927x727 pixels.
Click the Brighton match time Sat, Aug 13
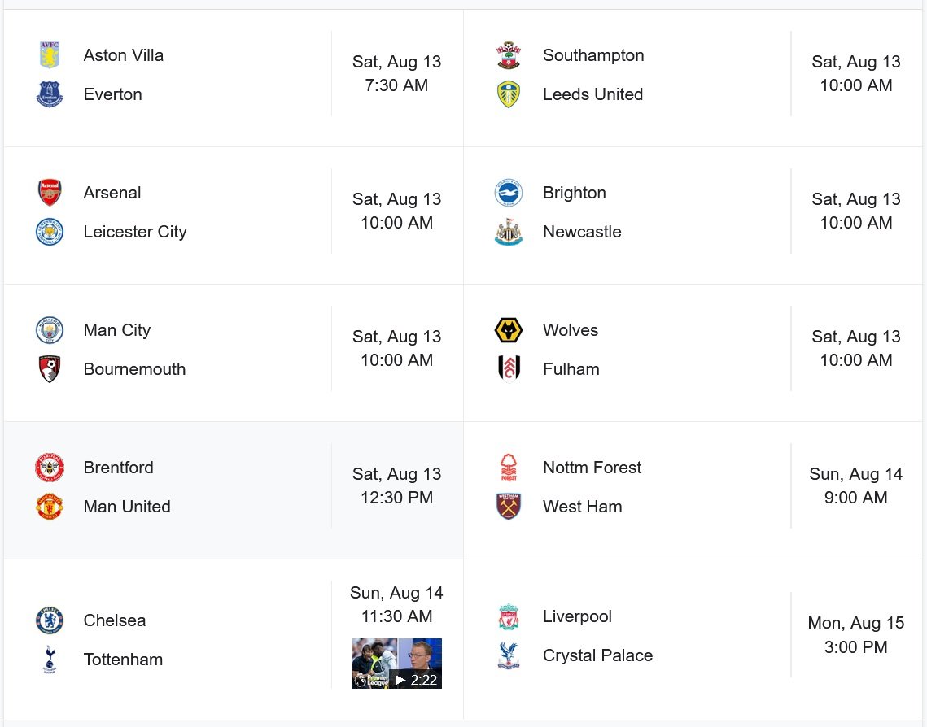[856, 199]
